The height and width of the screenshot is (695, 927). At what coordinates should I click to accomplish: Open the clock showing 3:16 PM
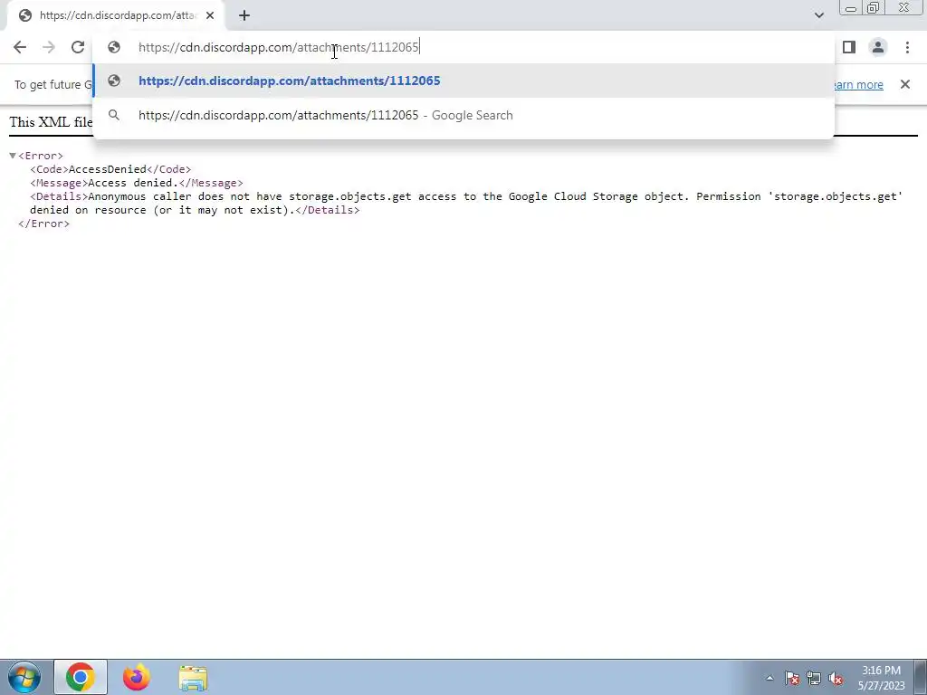[x=881, y=677]
